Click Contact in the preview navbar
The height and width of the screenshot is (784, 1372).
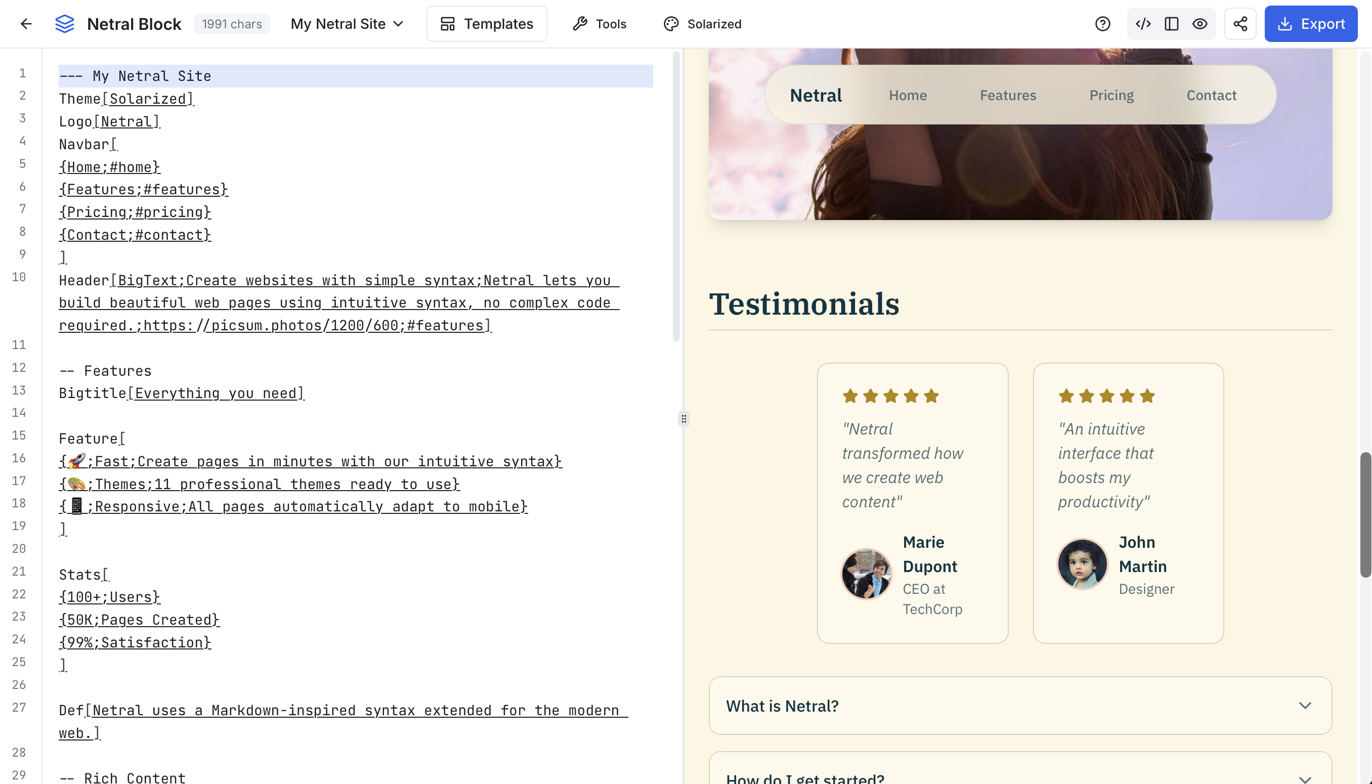[x=1211, y=95]
